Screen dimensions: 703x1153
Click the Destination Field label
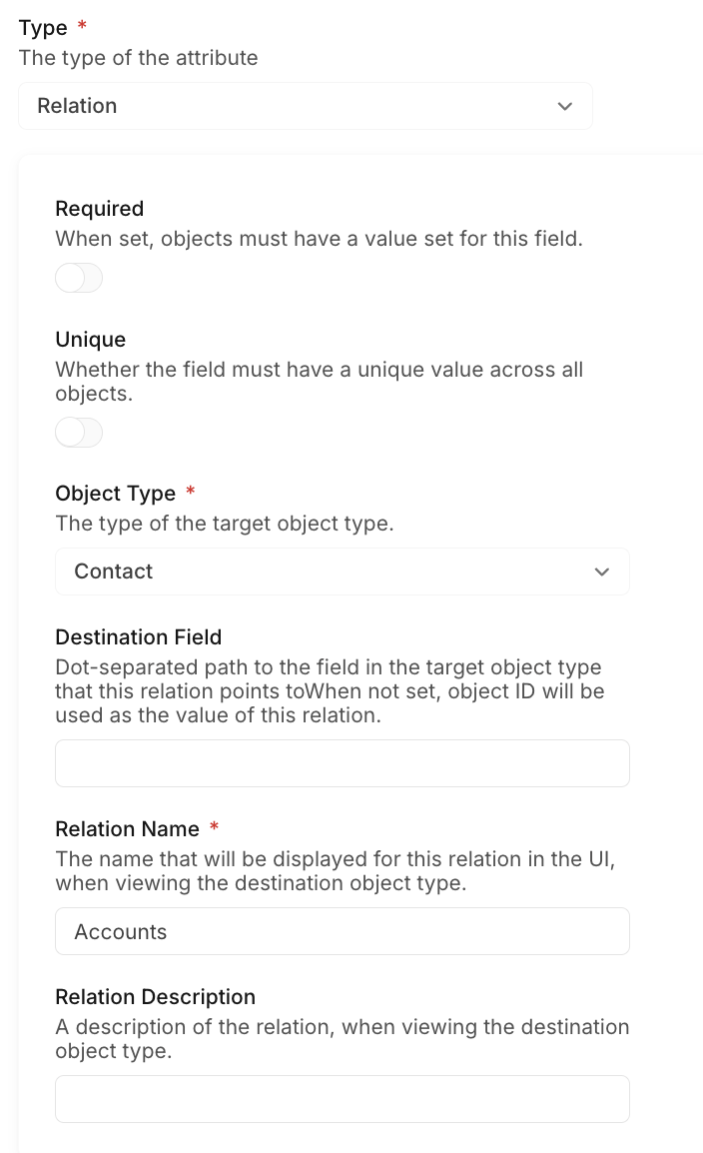tap(138, 637)
